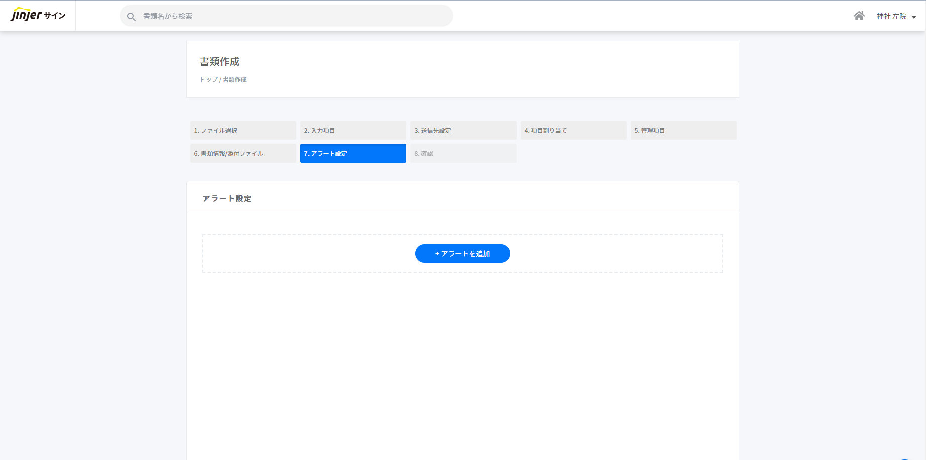Click the 書類作成 breadcrumb item
Viewport: 926px width, 460px height.
point(235,80)
